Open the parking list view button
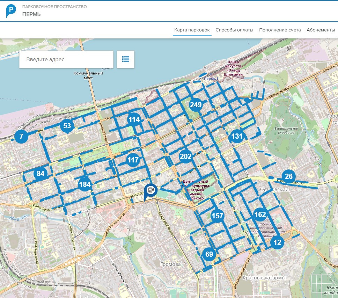 click(x=126, y=59)
